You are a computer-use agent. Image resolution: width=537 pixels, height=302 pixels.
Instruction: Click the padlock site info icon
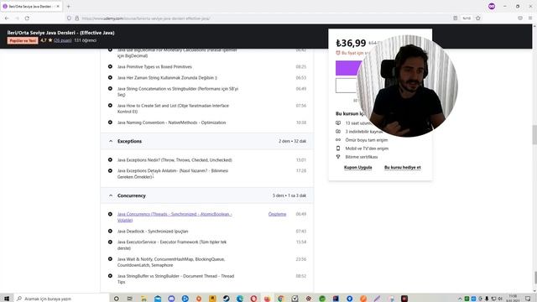(x=76, y=18)
